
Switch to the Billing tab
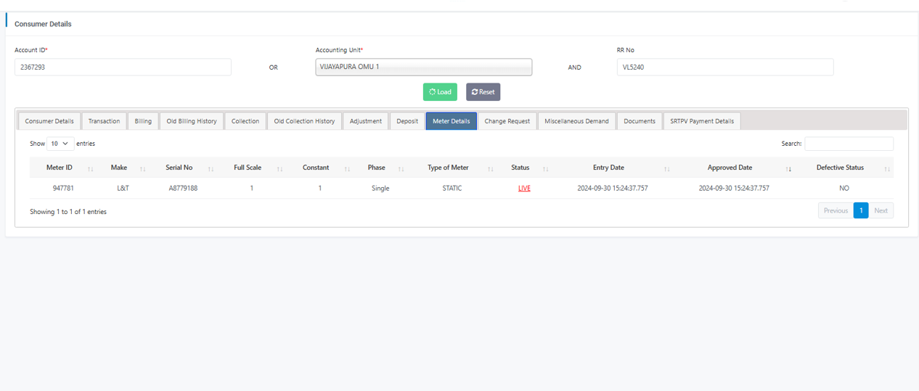(143, 121)
